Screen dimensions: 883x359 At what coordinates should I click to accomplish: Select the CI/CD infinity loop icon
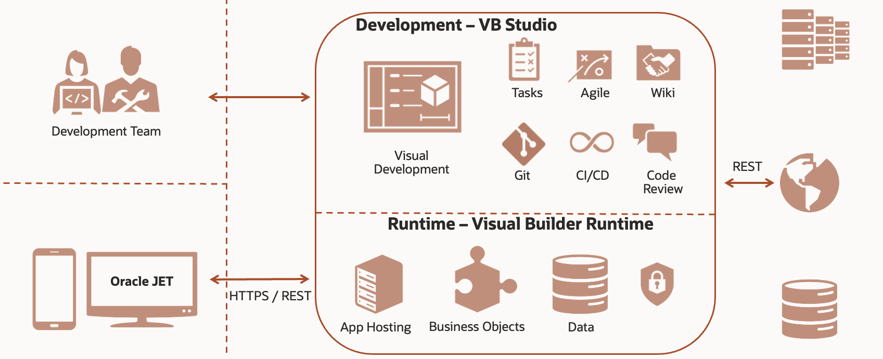click(592, 142)
